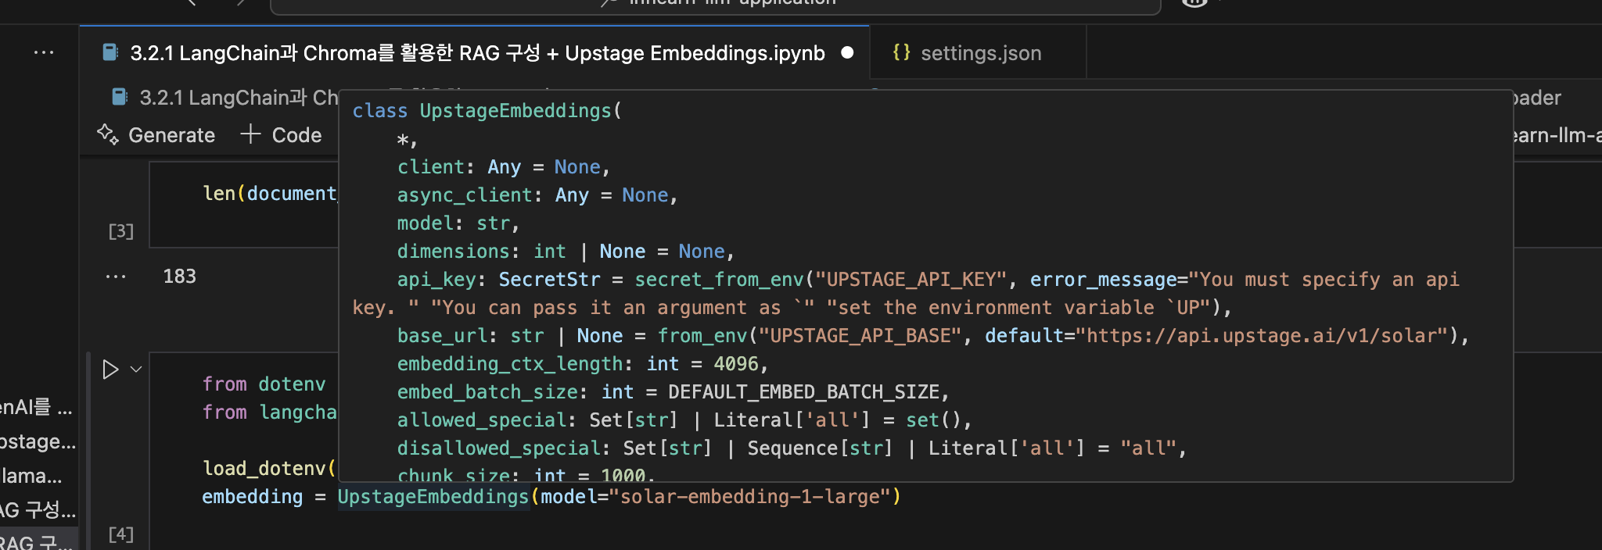Select the "lama..." outline item in sidebar

coord(31,476)
